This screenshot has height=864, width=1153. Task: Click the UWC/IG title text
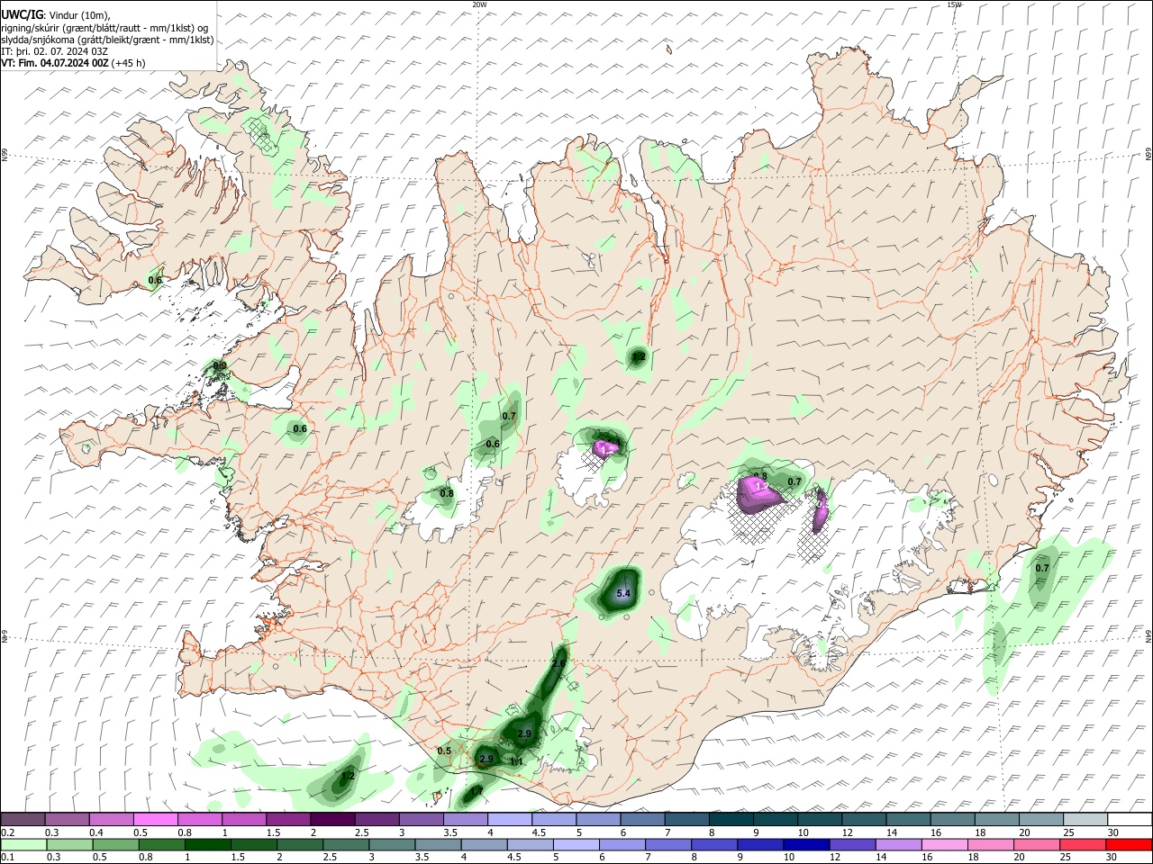[x=22, y=14]
